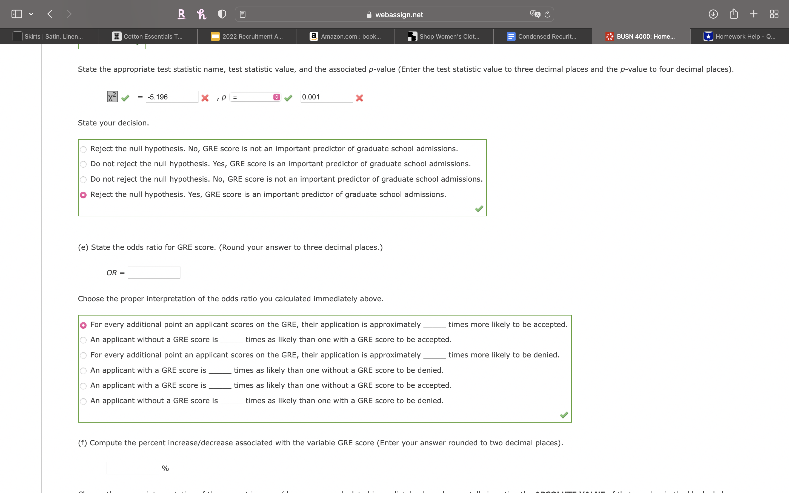
Task: Click the OR = answer input field
Action: (154, 272)
